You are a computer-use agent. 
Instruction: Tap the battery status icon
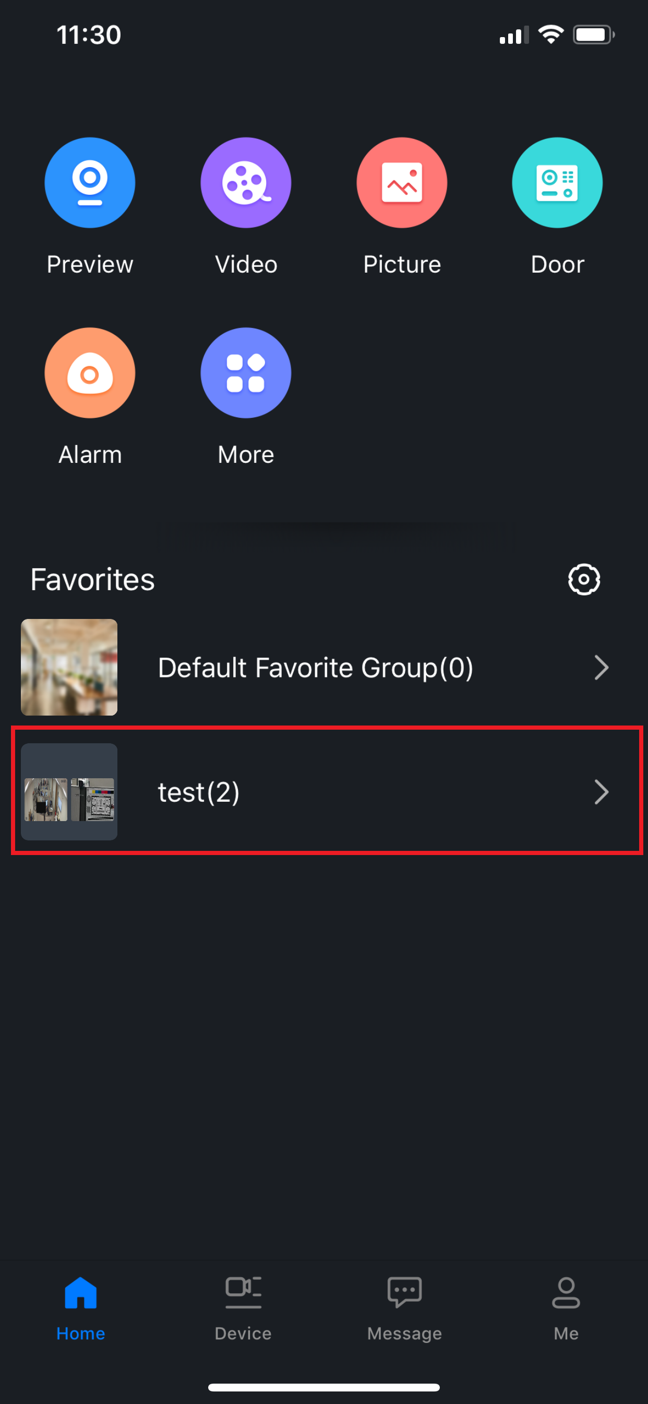click(593, 35)
